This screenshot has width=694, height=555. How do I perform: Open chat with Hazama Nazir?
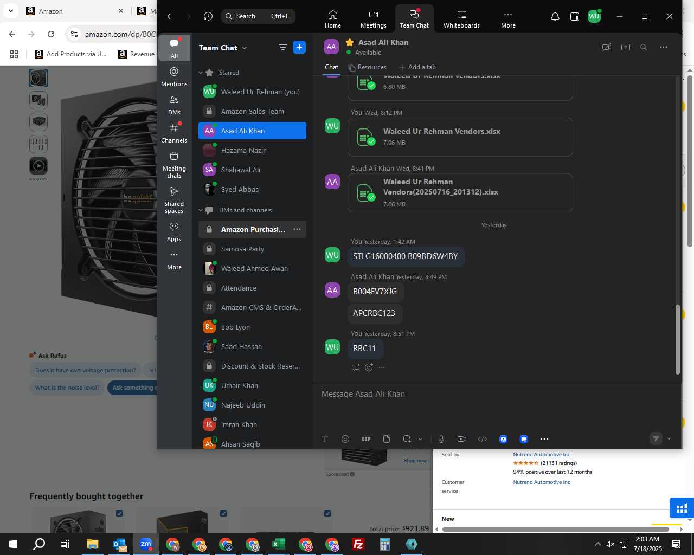(253, 150)
